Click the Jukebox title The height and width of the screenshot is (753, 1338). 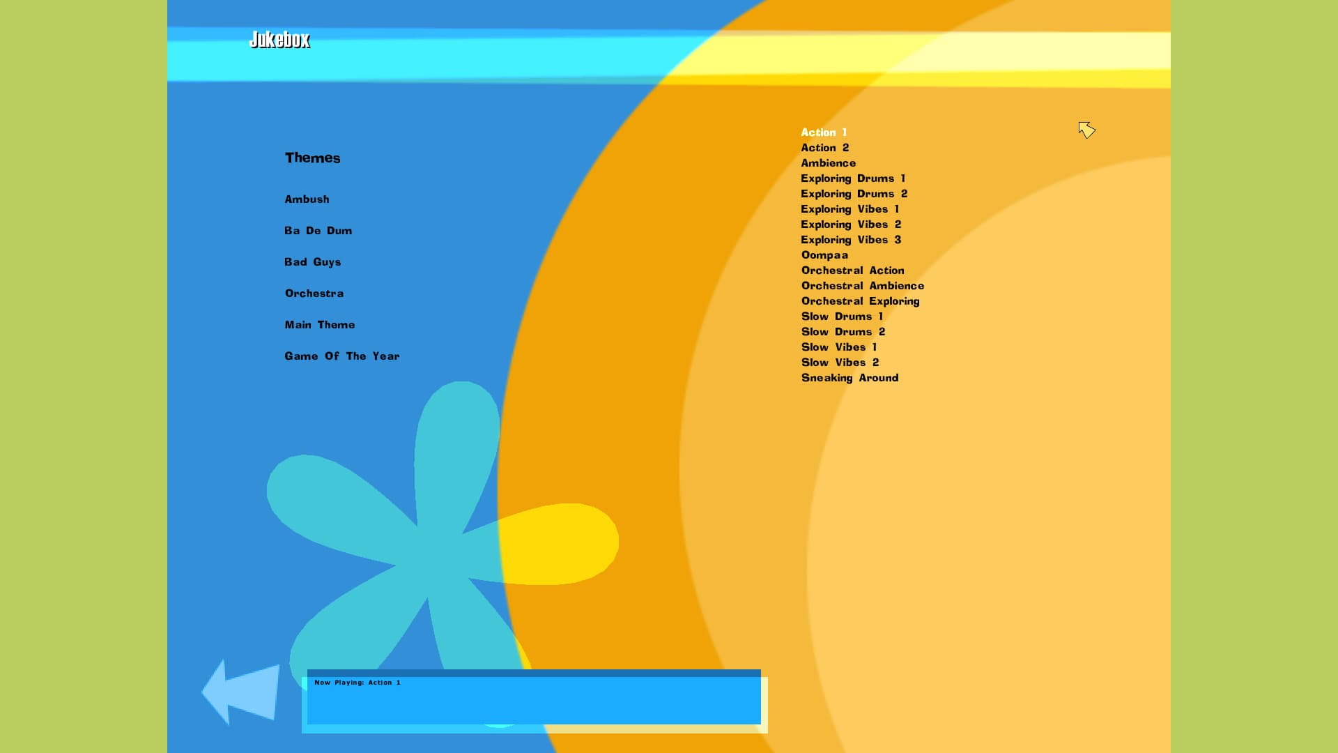[279, 40]
